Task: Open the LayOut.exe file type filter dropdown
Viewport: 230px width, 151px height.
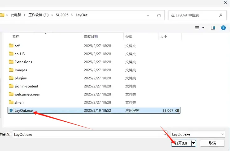Action: coord(222,134)
